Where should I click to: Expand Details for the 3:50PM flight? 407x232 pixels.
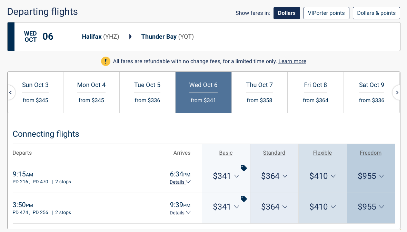click(180, 213)
